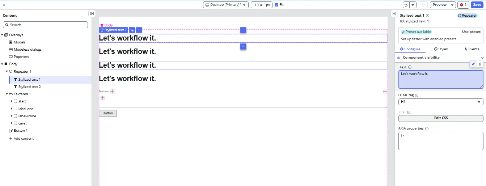
Task: Collapse the Body tree node
Action: 2,64
